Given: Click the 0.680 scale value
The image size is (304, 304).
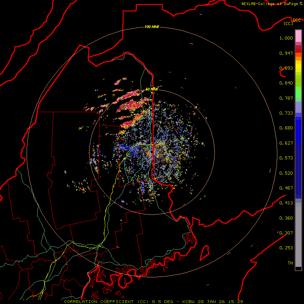Looking at the screenshot, I should point(286,128).
